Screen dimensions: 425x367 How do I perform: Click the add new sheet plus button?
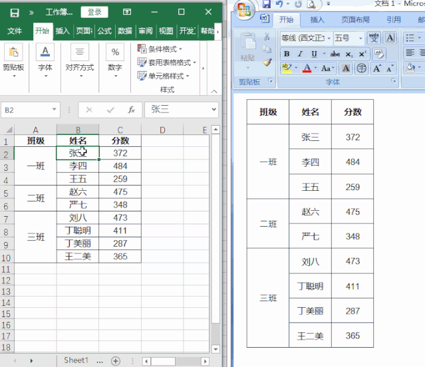[116, 360]
